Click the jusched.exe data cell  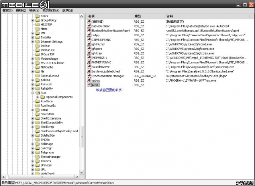pos(200,71)
